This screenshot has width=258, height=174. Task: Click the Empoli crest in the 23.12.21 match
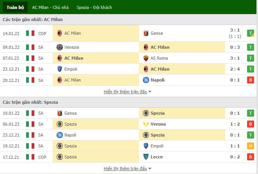pyautogui.click(x=60, y=69)
